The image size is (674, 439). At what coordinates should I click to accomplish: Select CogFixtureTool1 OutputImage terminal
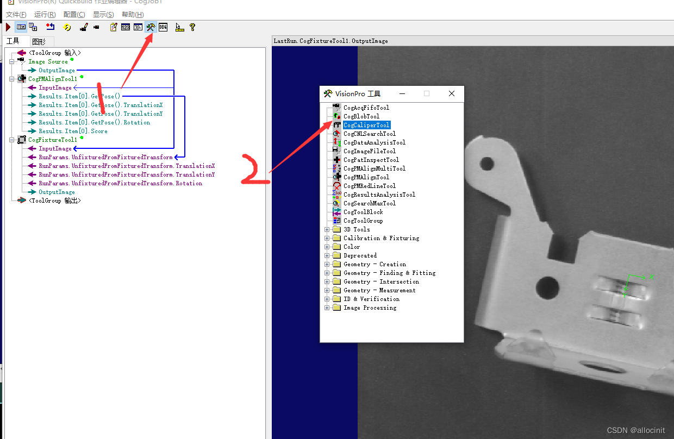tap(57, 192)
